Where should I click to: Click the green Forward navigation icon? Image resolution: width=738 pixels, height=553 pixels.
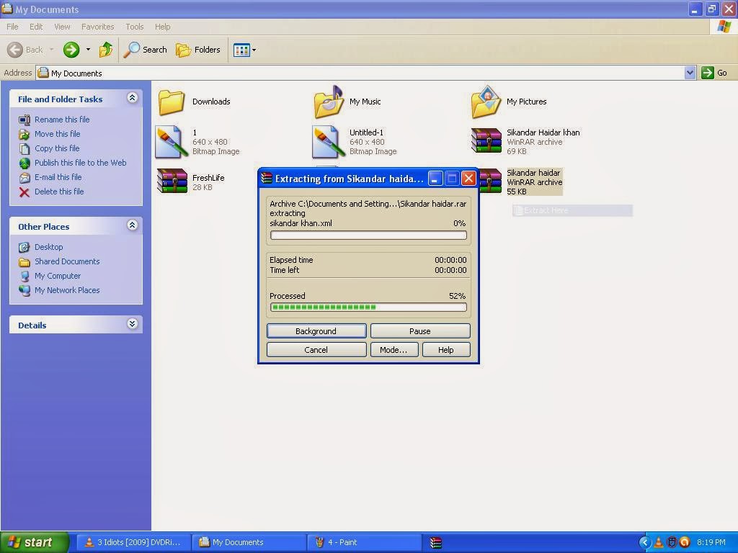point(71,50)
